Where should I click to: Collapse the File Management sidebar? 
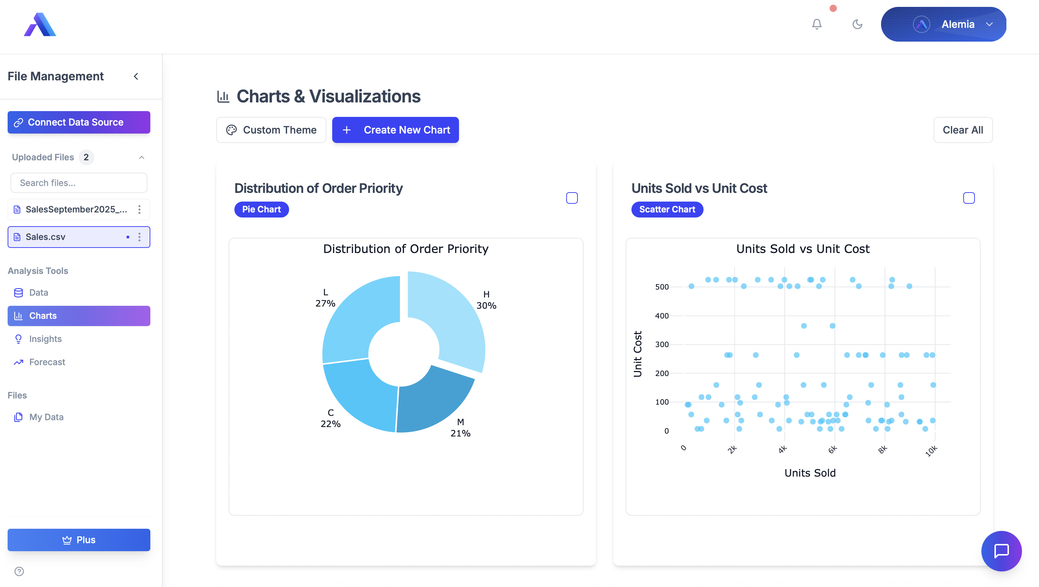coord(136,76)
